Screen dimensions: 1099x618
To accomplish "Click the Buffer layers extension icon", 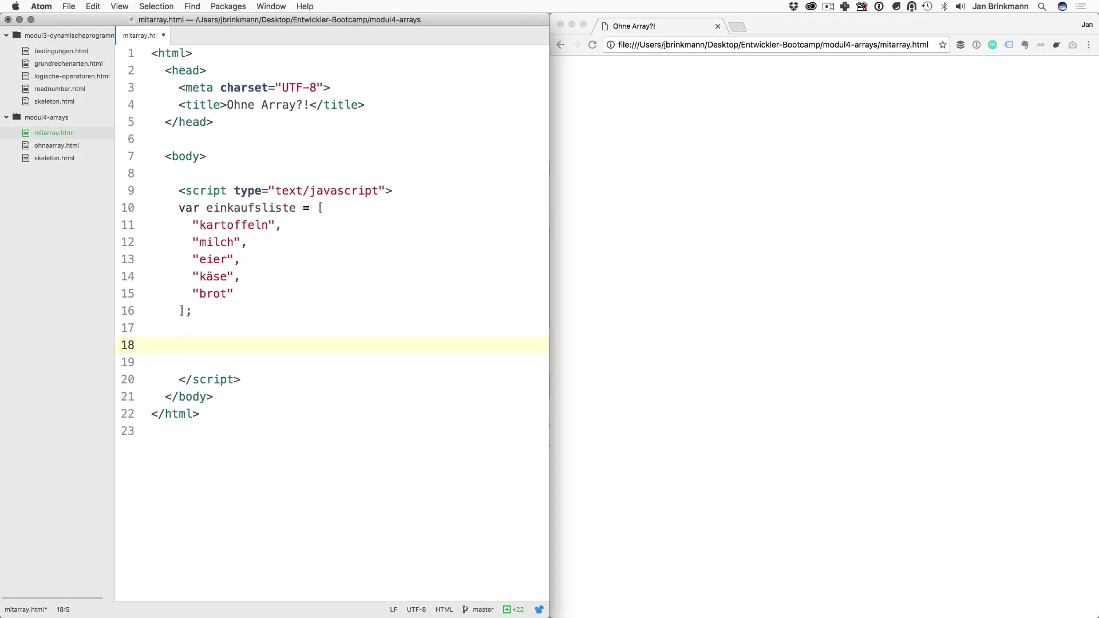I will click(960, 45).
